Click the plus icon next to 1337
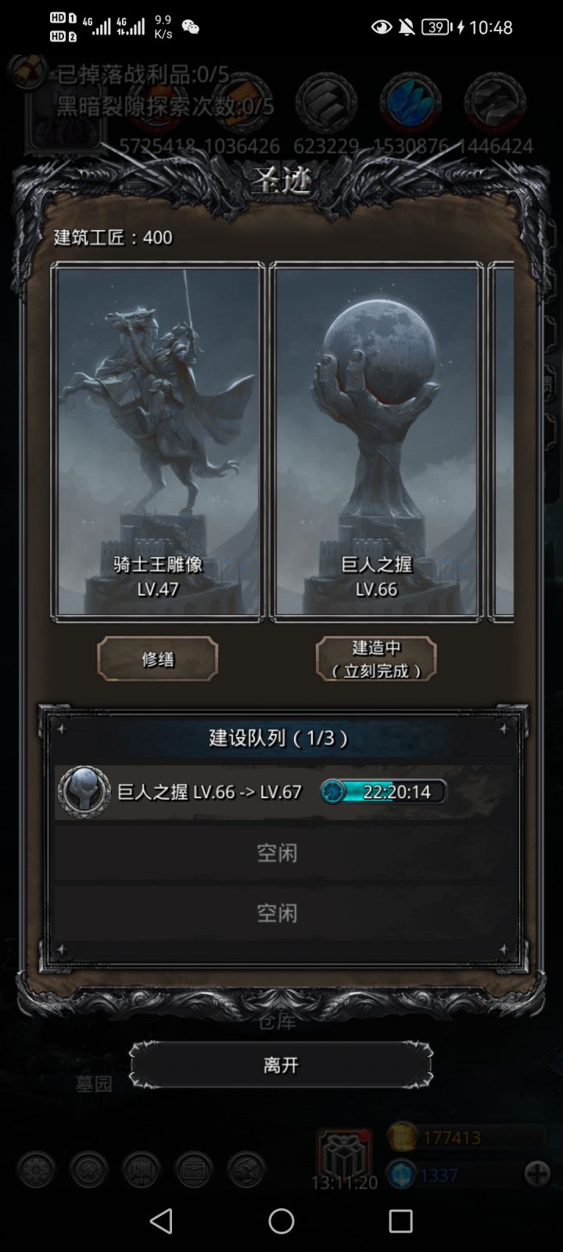Screen dimensions: 563x1252 click(x=537, y=1174)
